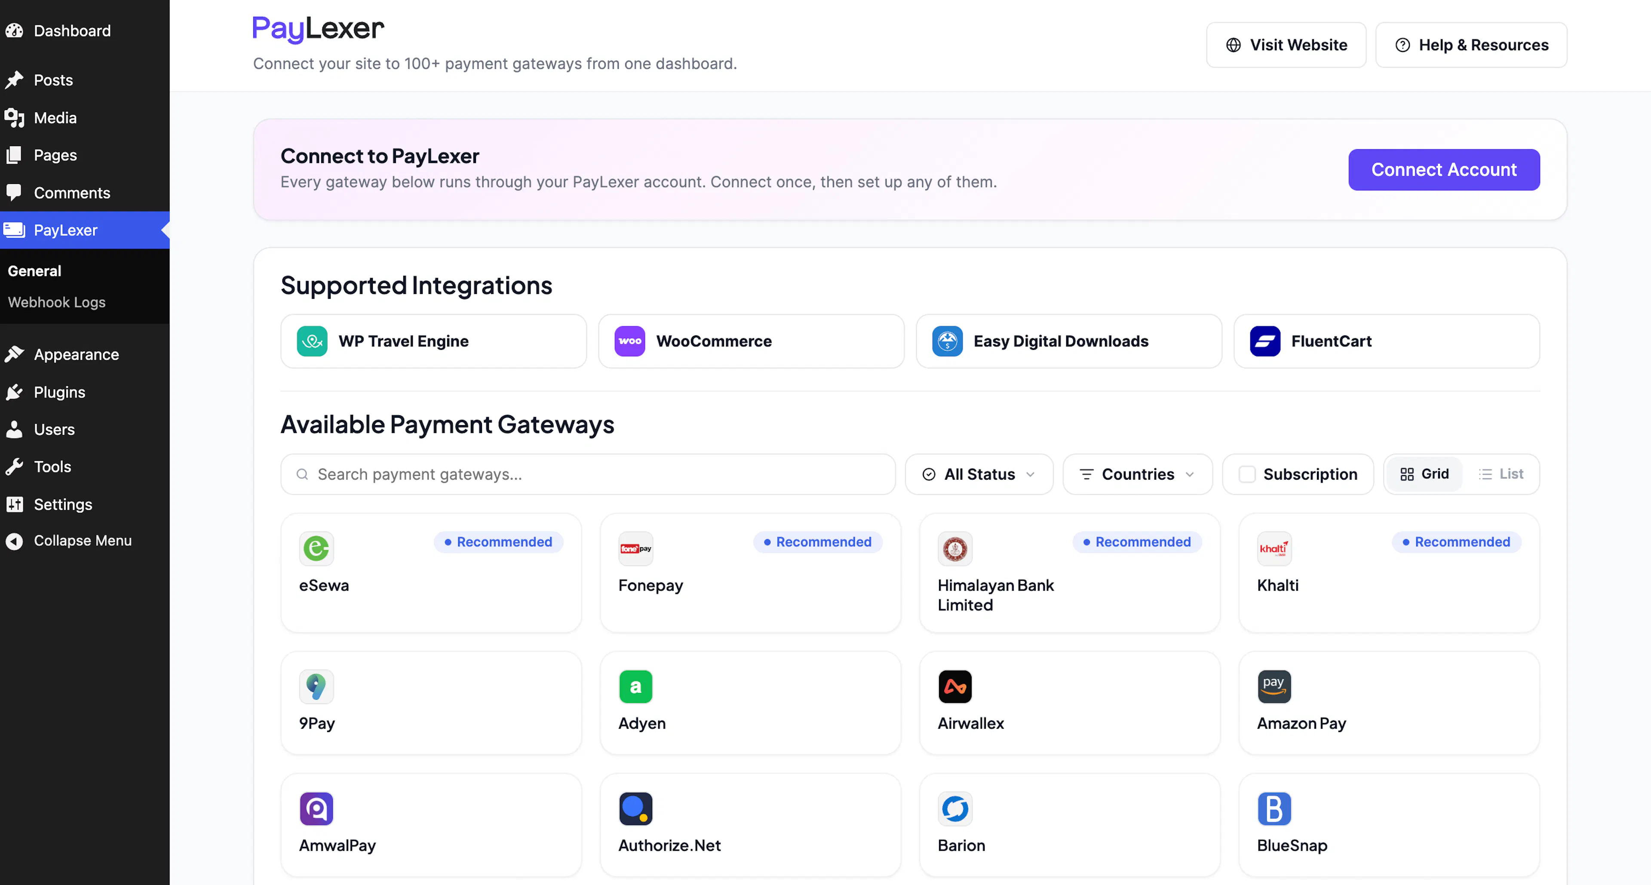The width and height of the screenshot is (1651, 885).
Task: Switch to Grid view
Action: coord(1424,474)
